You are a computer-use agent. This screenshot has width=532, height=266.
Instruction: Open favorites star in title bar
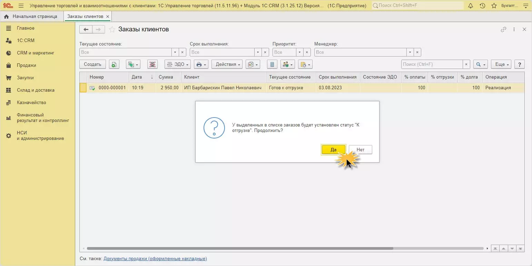pos(494,6)
